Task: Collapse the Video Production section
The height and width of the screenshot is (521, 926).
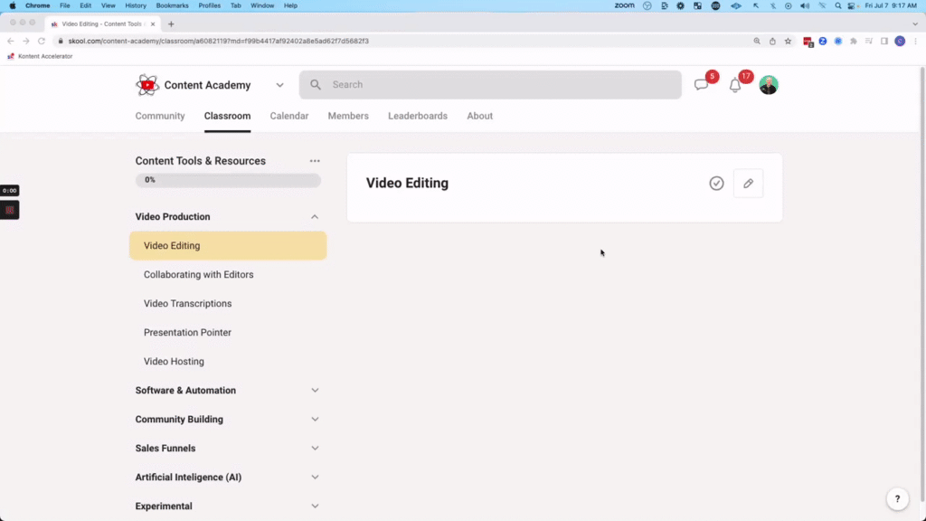Action: [x=314, y=216]
